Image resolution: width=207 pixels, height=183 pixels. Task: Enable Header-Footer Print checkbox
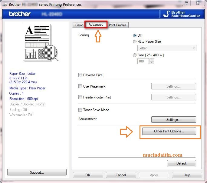click(x=80, y=97)
